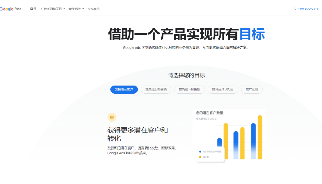Click the chart legend card
Viewport: 322px width, 184px height.
tap(210, 154)
